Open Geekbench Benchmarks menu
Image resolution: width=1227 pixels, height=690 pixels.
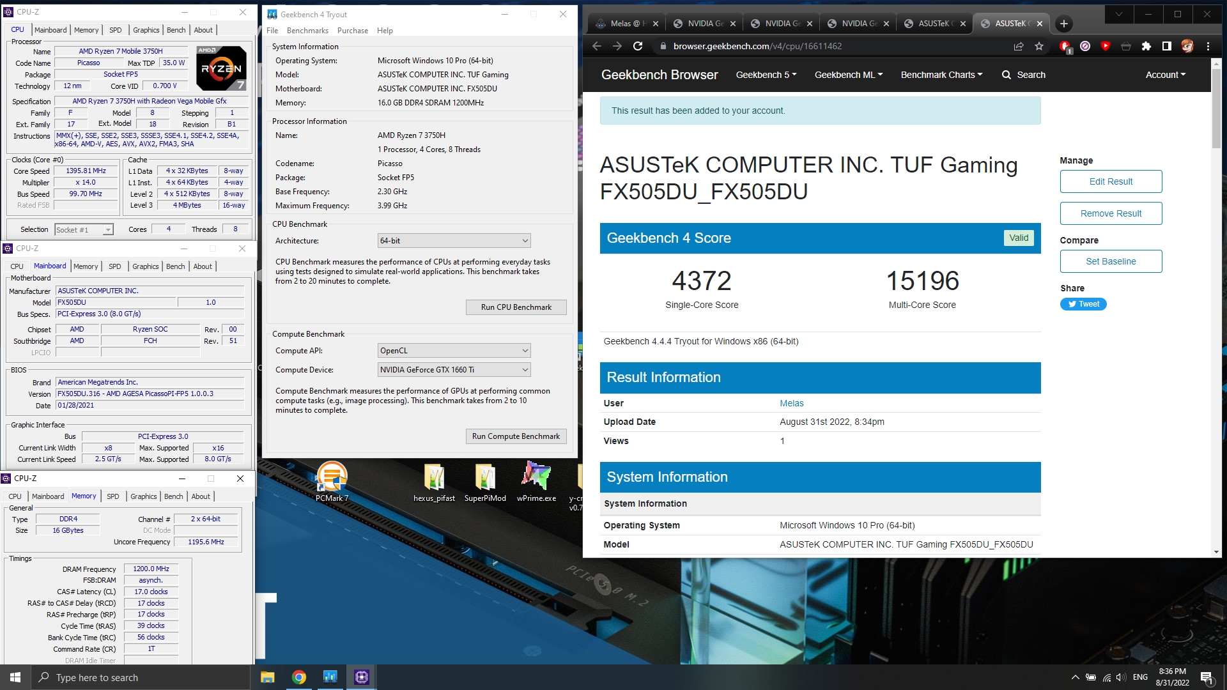307,31
